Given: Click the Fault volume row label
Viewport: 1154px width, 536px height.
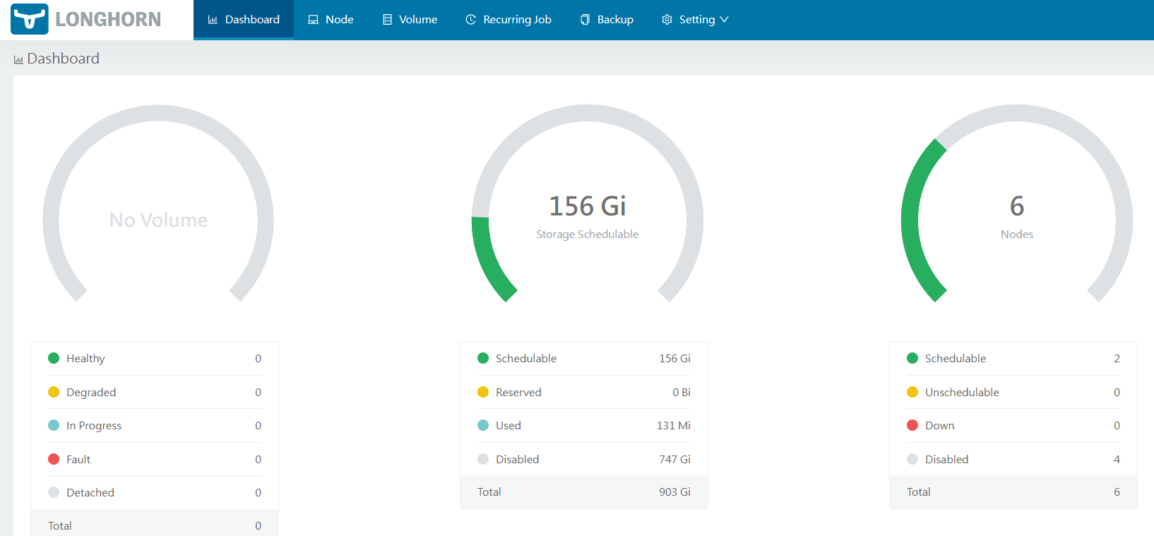Looking at the screenshot, I should [78, 459].
